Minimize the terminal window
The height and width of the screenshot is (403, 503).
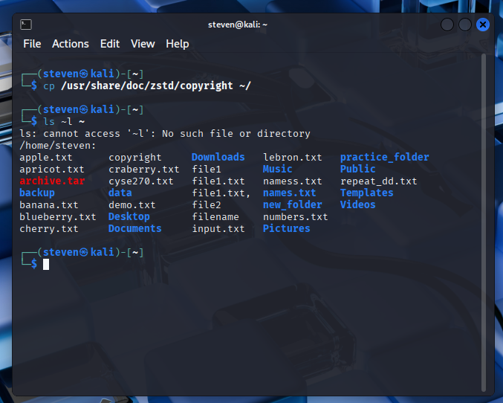click(447, 25)
